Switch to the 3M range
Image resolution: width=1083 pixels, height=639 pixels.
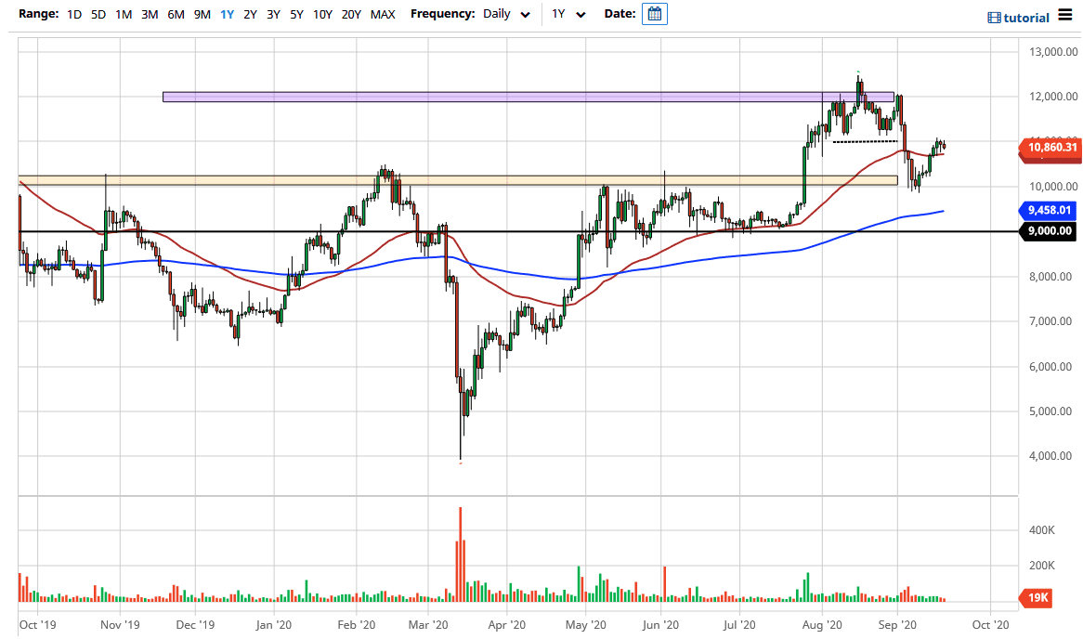pyautogui.click(x=150, y=14)
